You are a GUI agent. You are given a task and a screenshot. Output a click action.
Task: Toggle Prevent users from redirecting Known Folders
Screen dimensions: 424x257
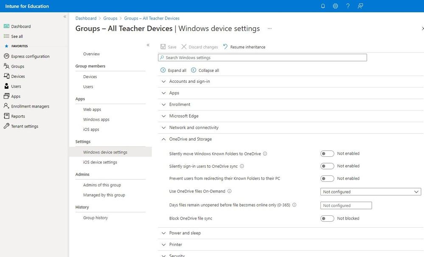327,178
